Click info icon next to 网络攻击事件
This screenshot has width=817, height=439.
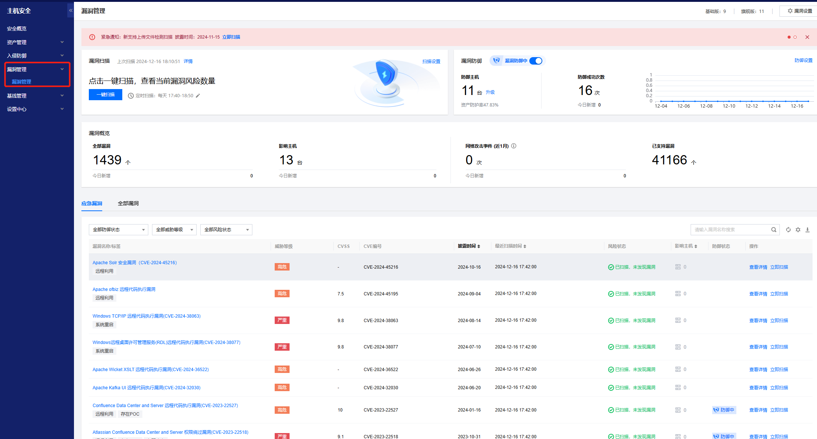point(514,146)
